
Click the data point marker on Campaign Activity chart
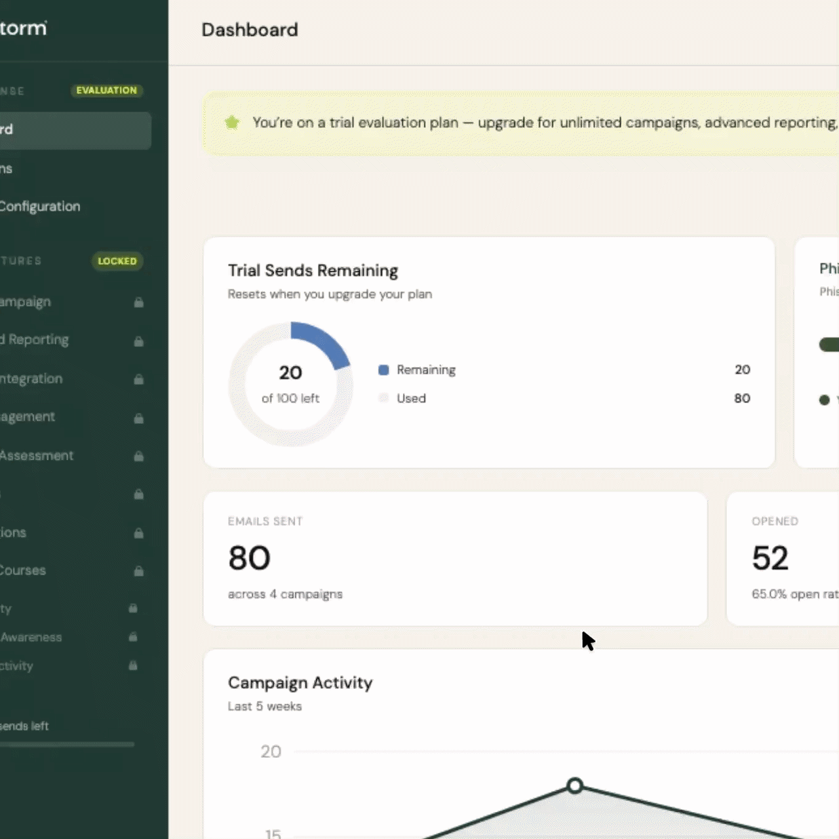pyautogui.click(x=575, y=785)
